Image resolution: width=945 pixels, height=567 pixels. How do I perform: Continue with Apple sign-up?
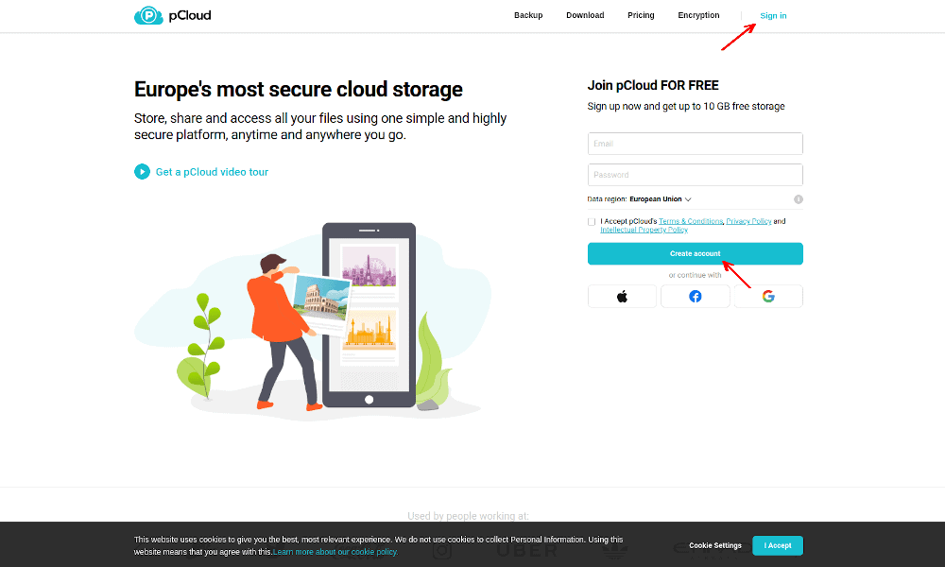click(622, 297)
